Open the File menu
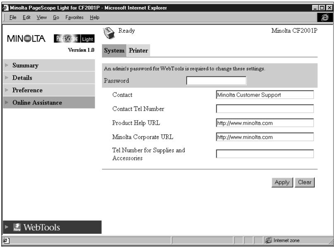This screenshot has height=247, width=335. [13, 17]
